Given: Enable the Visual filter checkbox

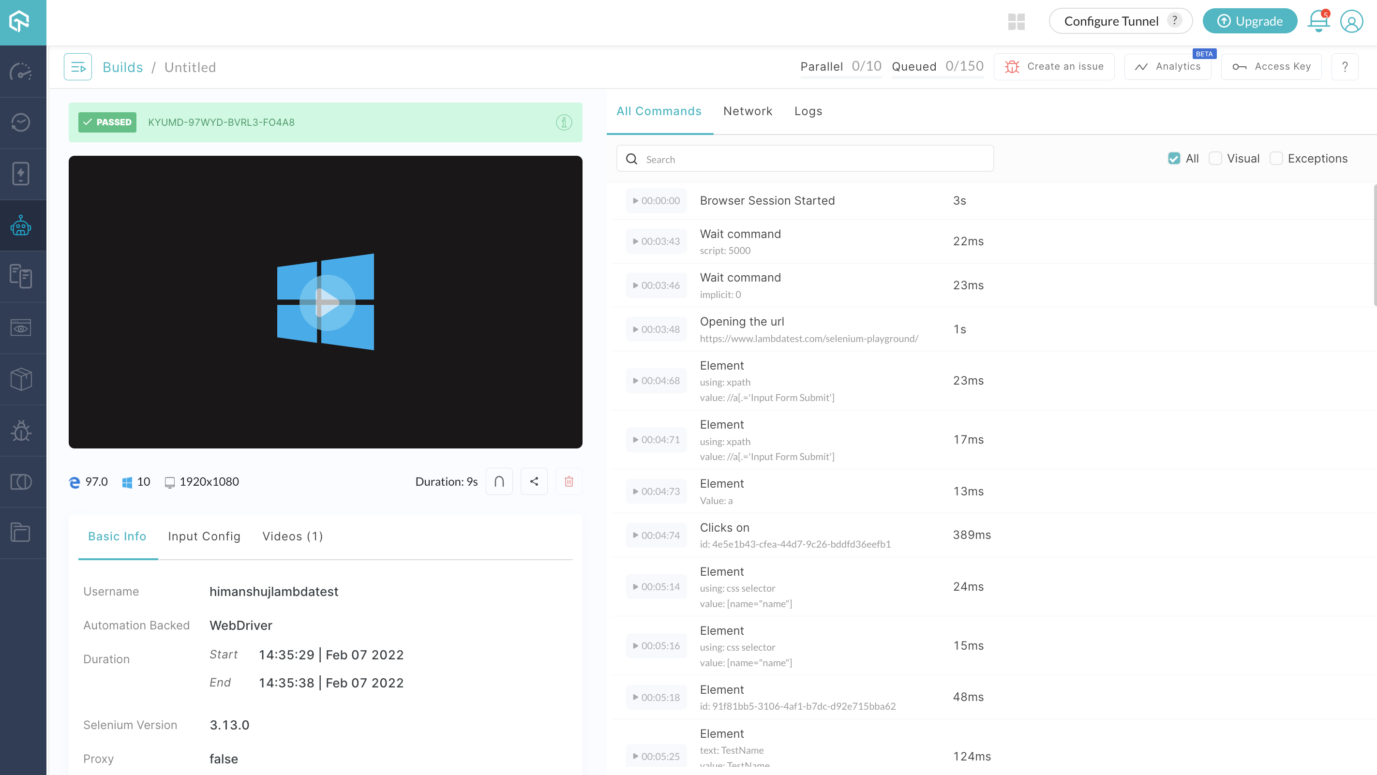Looking at the screenshot, I should pyautogui.click(x=1215, y=158).
